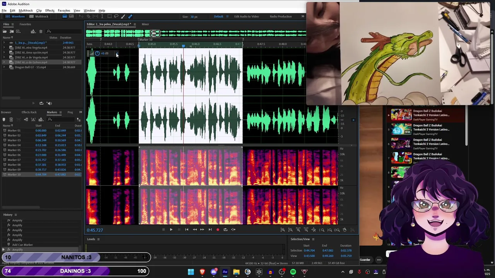This screenshot has height=278, width=495.
Task: Open the Effects menu
Action: [50, 10]
